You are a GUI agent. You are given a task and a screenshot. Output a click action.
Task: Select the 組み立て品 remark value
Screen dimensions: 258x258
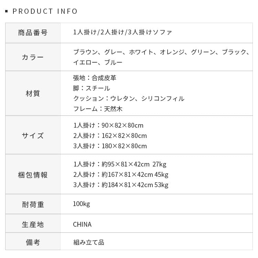88,242
